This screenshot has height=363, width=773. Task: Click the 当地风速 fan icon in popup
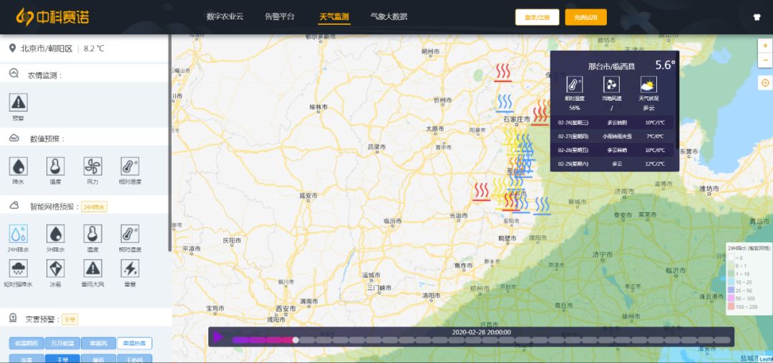(x=611, y=84)
